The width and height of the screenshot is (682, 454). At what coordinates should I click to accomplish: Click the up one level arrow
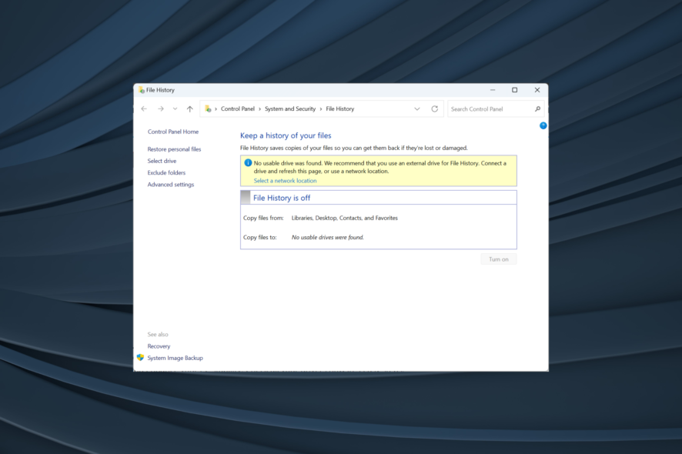[x=190, y=108]
